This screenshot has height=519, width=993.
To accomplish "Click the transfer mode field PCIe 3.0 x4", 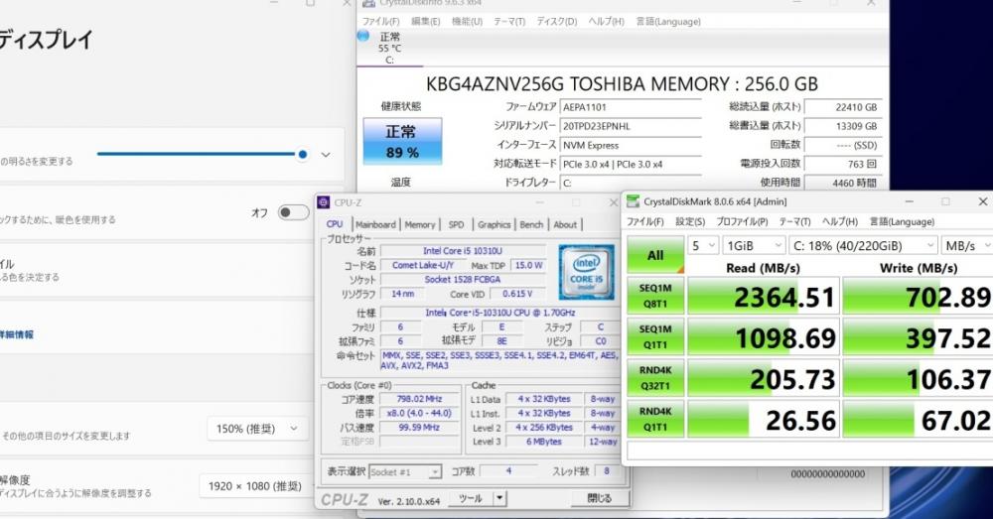I will pyautogui.click(x=631, y=164).
